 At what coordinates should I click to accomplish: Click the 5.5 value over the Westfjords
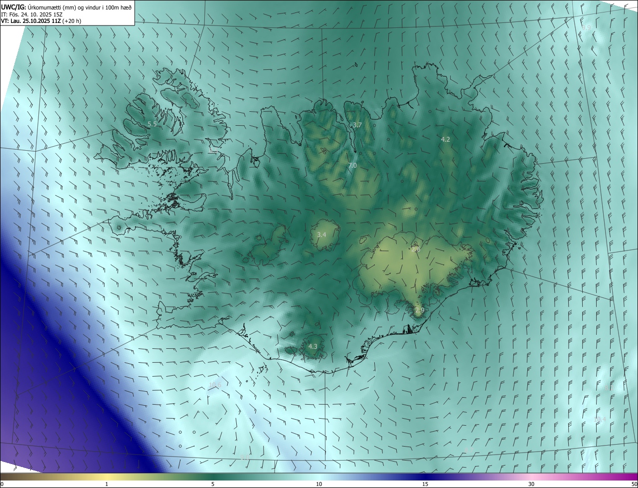click(152, 124)
